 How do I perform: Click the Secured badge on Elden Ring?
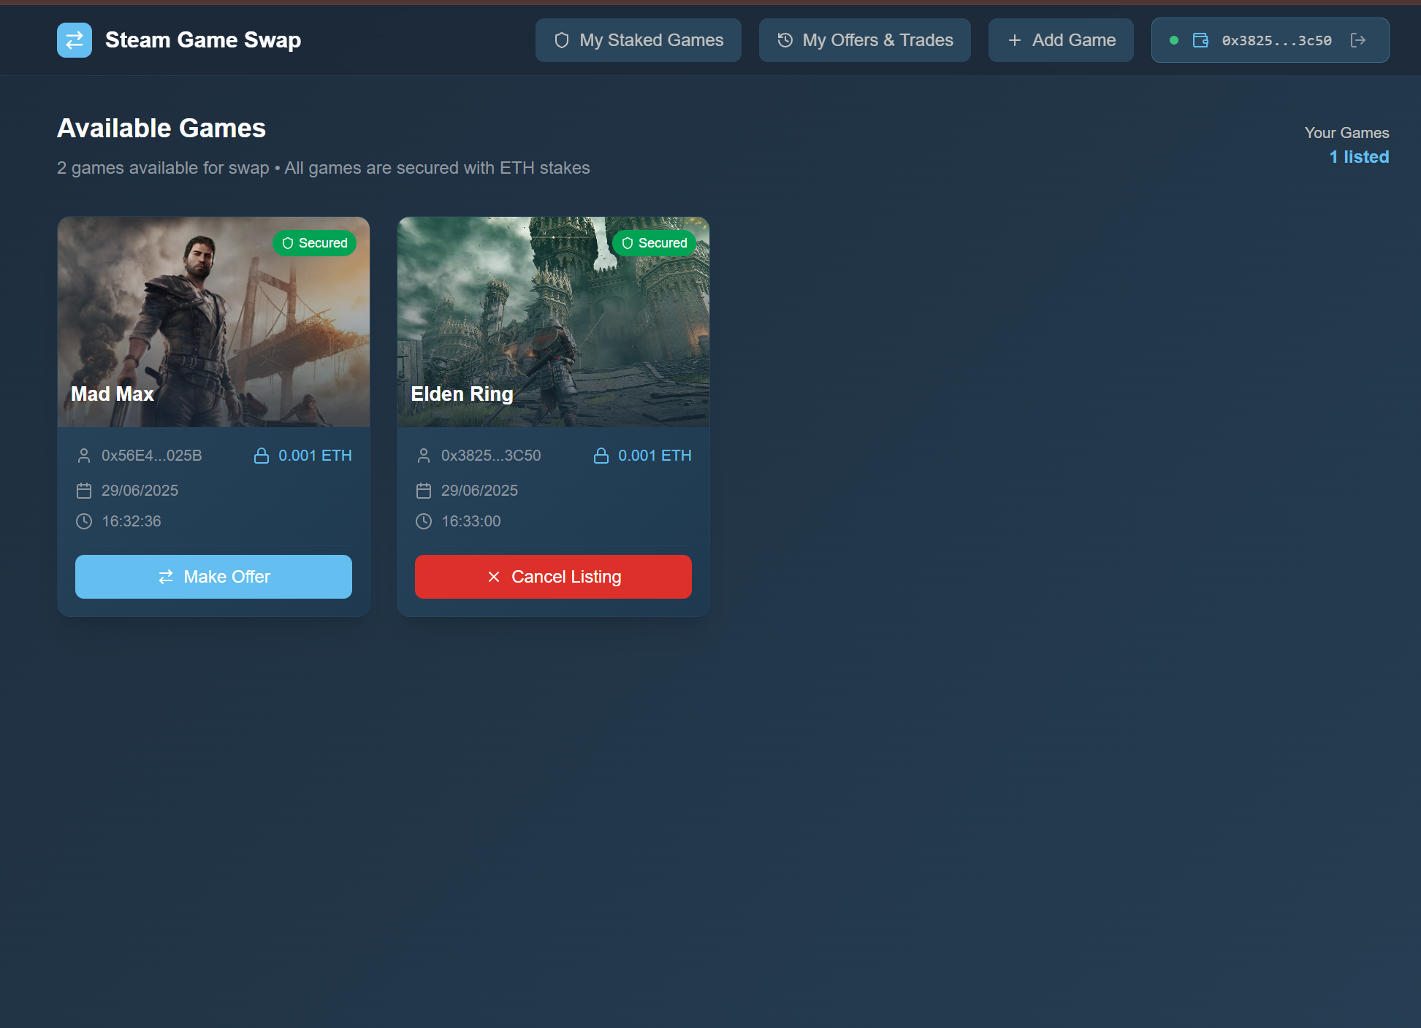point(655,243)
